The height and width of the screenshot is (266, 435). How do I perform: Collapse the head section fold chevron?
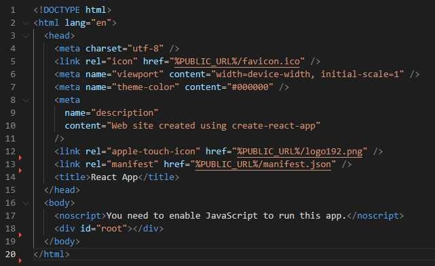click(26, 36)
